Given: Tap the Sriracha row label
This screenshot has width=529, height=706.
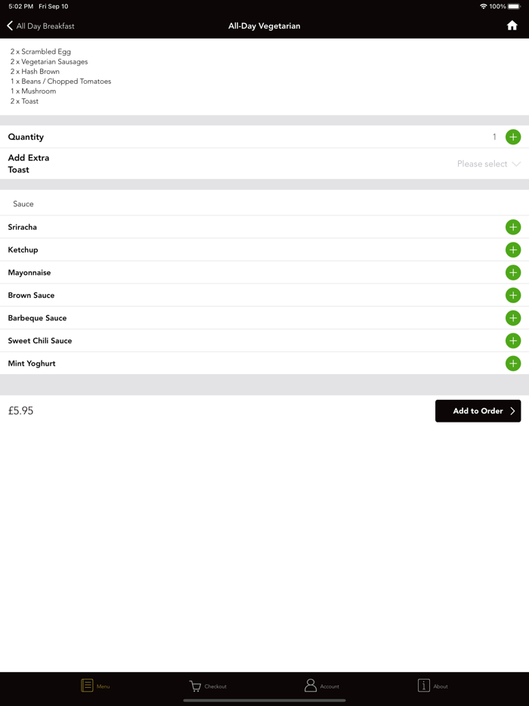Looking at the screenshot, I should [x=23, y=227].
